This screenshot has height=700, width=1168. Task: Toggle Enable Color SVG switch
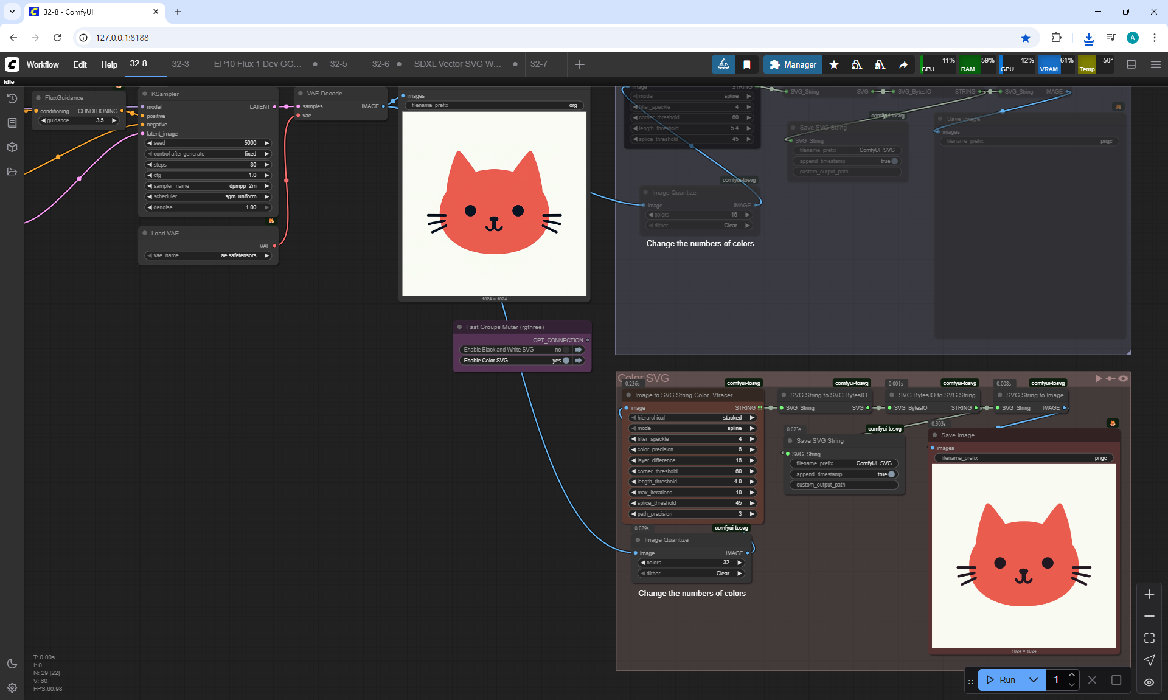pos(566,361)
